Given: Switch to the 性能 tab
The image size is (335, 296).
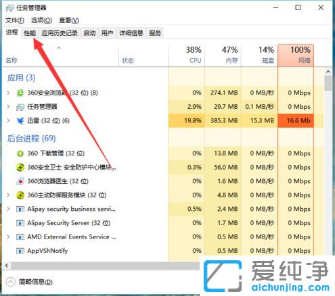Looking at the screenshot, I should click(30, 33).
